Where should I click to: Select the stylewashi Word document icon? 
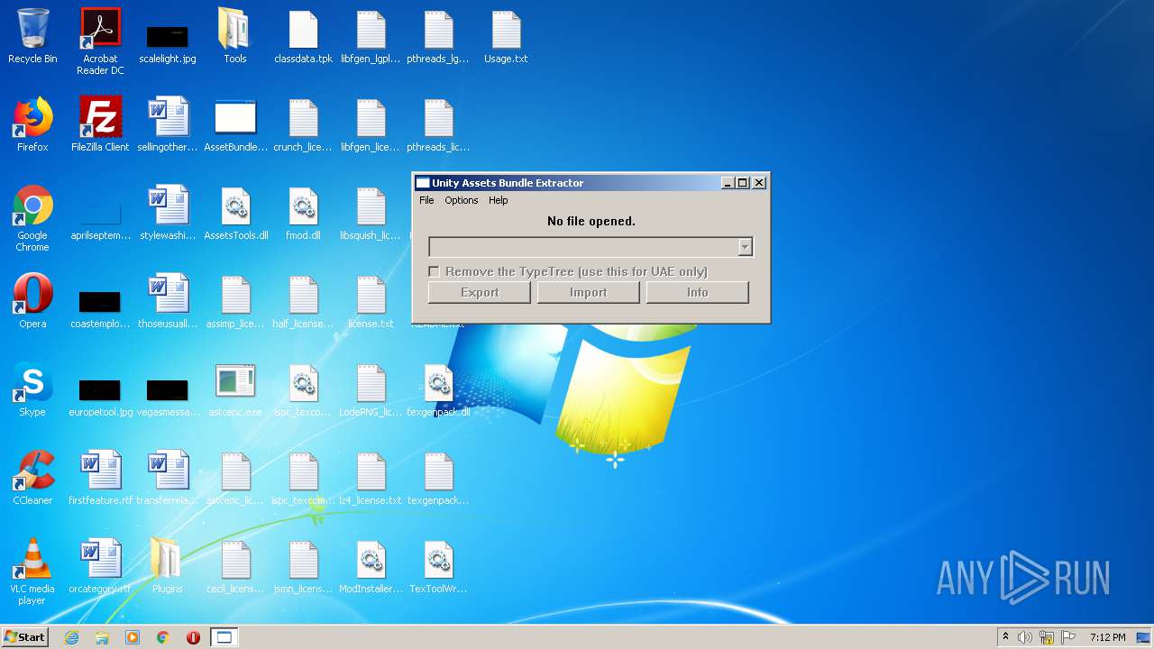(168, 213)
